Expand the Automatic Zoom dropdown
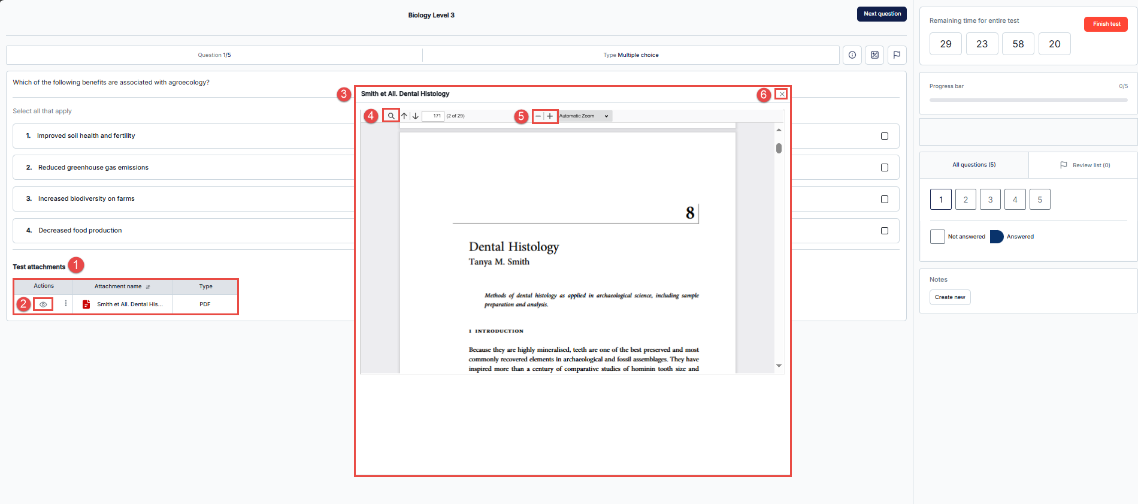 pyautogui.click(x=585, y=116)
